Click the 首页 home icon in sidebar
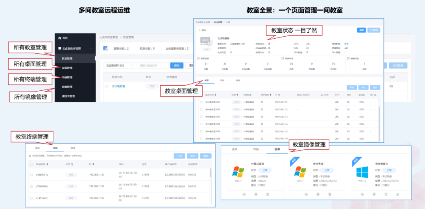Screen dimensions: 425x209 click(60, 38)
